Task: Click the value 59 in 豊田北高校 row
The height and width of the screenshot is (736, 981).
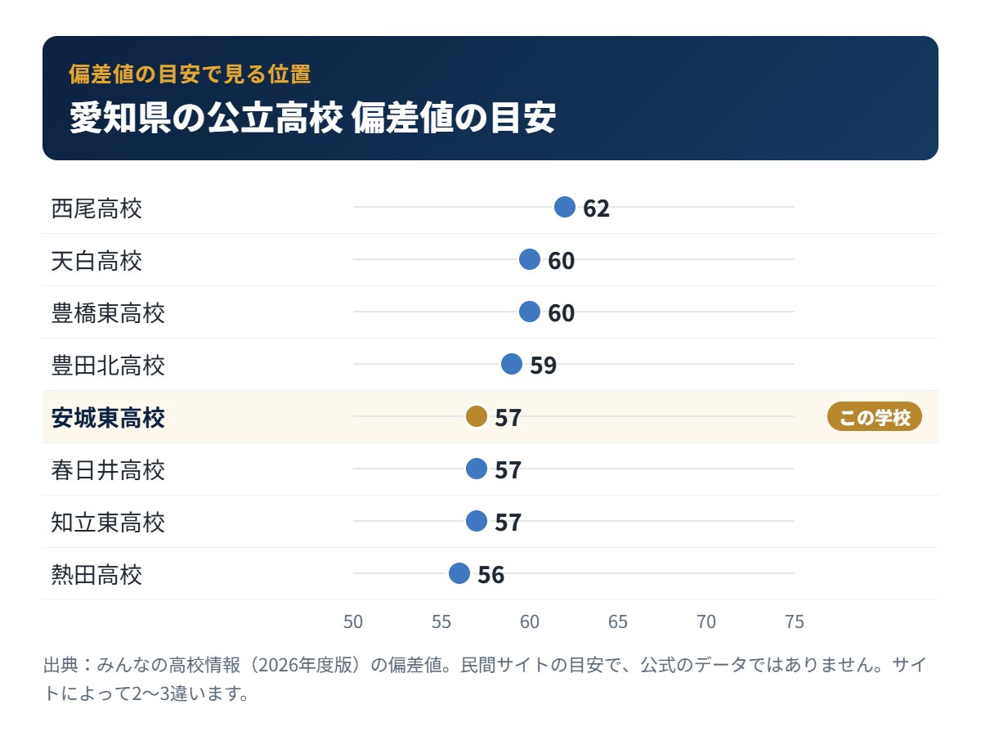Action: click(x=544, y=366)
